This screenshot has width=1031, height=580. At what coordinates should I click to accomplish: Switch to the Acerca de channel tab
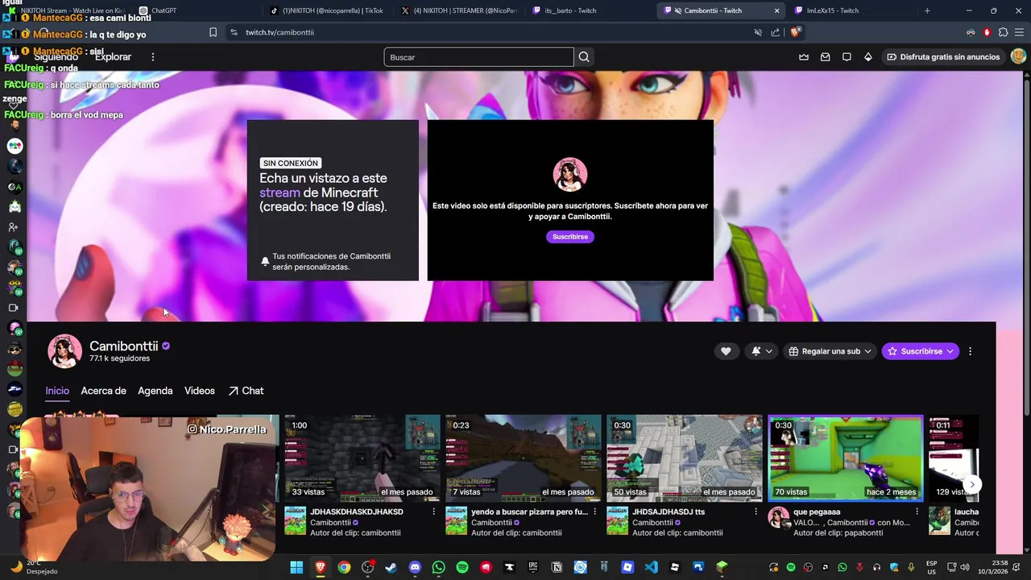(x=103, y=391)
